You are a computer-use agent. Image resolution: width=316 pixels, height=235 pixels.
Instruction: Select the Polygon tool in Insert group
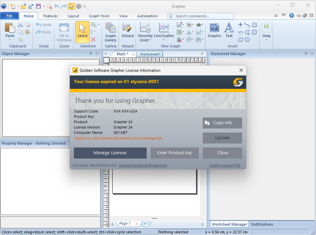240,39
